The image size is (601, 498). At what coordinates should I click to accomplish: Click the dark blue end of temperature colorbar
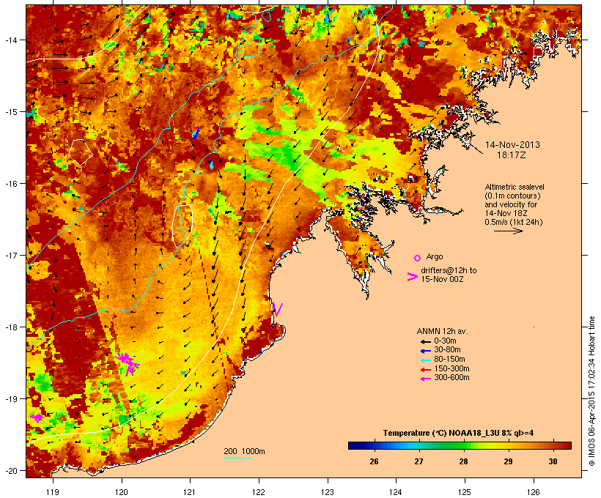tap(355, 445)
